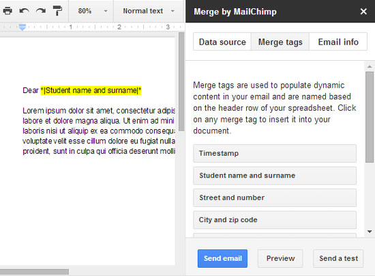Click the sidebar scroll up arrow
The height and width of the screenshot is (276, 375).
click(370, 66)
